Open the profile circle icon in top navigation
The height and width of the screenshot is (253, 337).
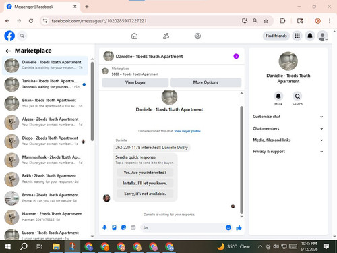pos(197,36)
